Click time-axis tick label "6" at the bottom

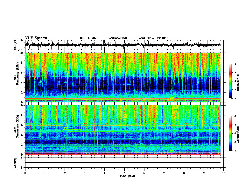click(144, 173)
